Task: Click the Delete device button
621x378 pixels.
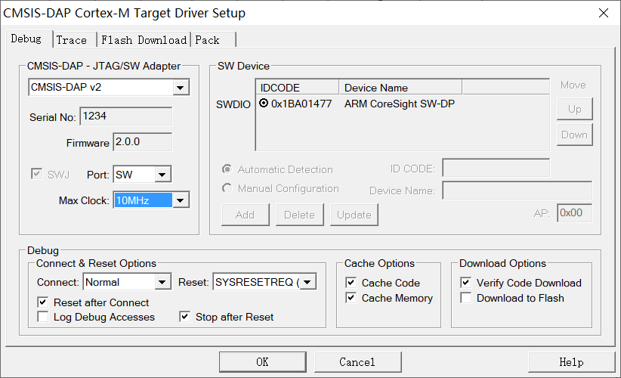Action: (299, 215)
